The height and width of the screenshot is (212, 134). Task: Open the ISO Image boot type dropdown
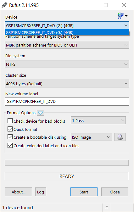91,137
